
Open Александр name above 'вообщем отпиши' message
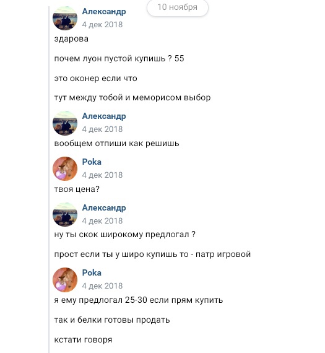click(104, 116)
